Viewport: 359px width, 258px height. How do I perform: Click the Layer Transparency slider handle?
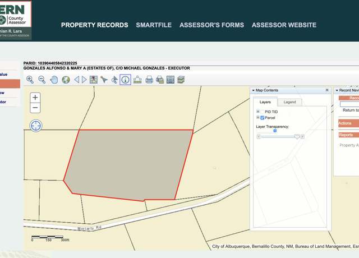[x=297, y=137]
